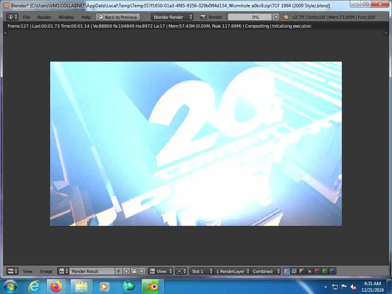Toggle fake user F button
This screenshot has width=392, height=294.
point(119,271)
